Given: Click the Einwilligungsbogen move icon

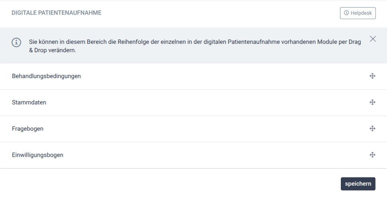Looking at the screenshot, I should pos(372,155).
